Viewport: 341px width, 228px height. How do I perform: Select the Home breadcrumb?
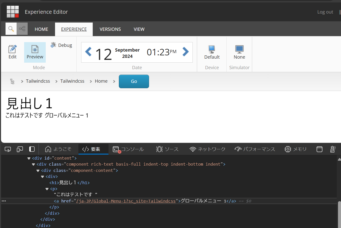101,81
